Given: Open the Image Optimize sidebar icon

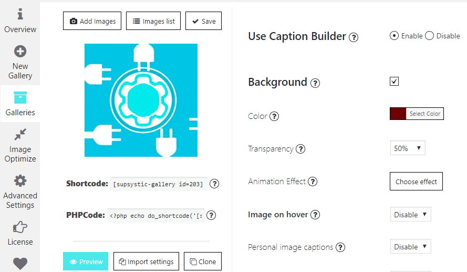Looking at the screenshot, I should (20, 135).
